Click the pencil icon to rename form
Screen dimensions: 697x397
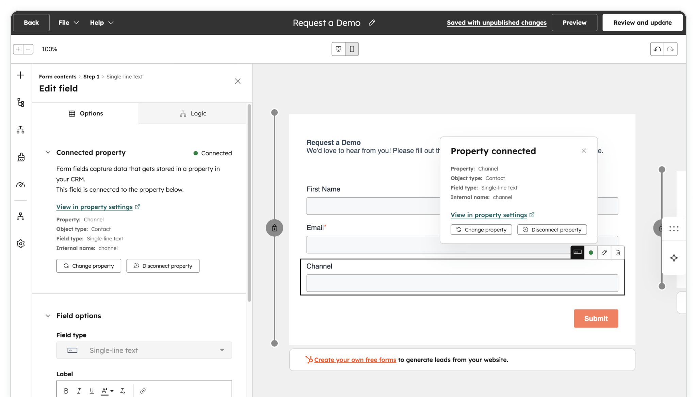(x=372, y=22)
